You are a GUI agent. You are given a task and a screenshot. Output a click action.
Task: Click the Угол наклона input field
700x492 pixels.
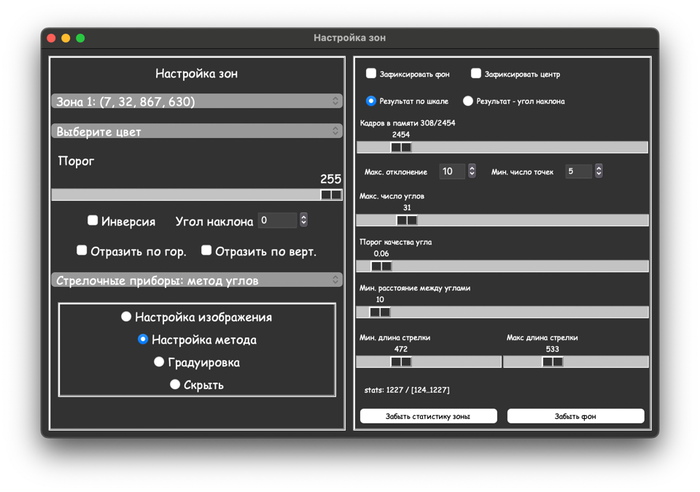(x=277, y=220)
